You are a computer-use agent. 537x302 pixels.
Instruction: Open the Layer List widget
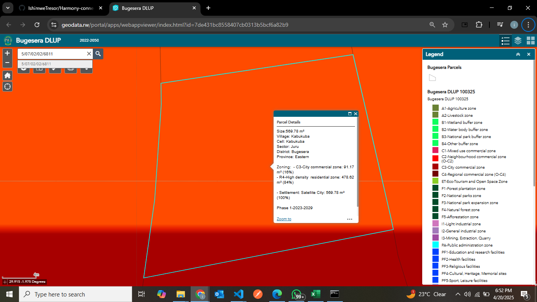pyautogui.click(x=518, y=41)
